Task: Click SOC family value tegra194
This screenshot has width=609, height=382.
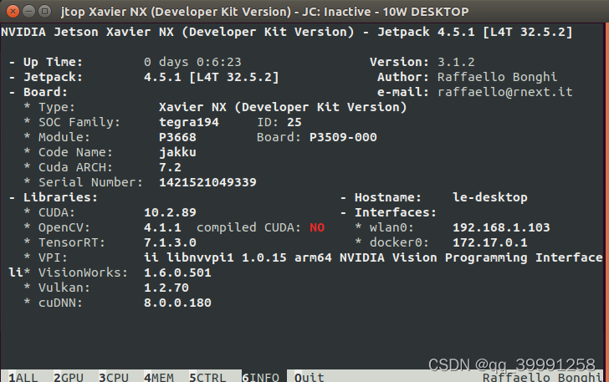Action: [x=189, y=122]
